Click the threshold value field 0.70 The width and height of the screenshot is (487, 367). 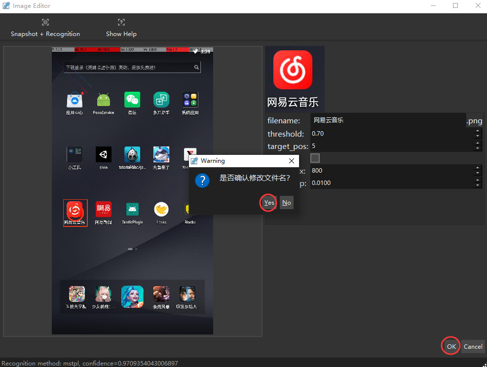pyautogui.click(x=392, y=134)
